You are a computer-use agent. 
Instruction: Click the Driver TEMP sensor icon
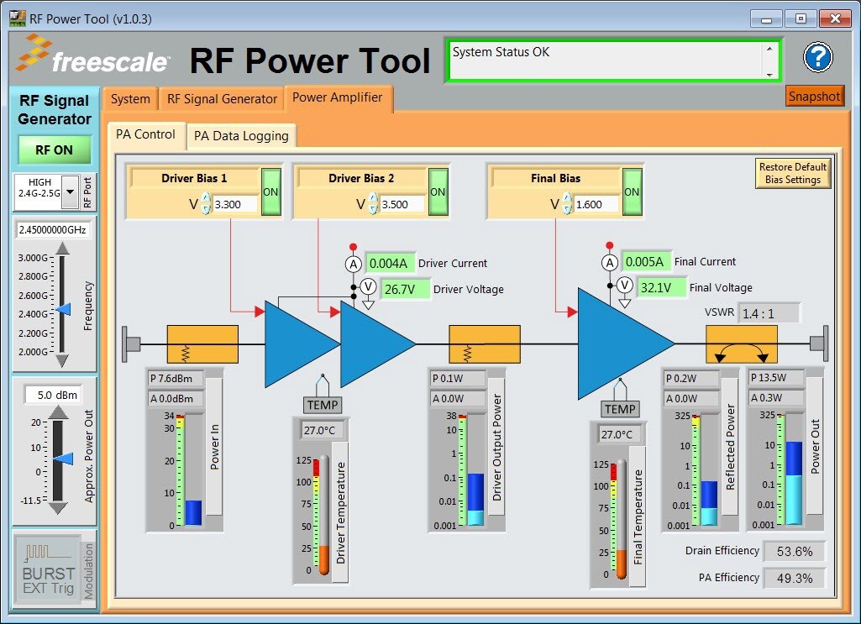point(323,404)
